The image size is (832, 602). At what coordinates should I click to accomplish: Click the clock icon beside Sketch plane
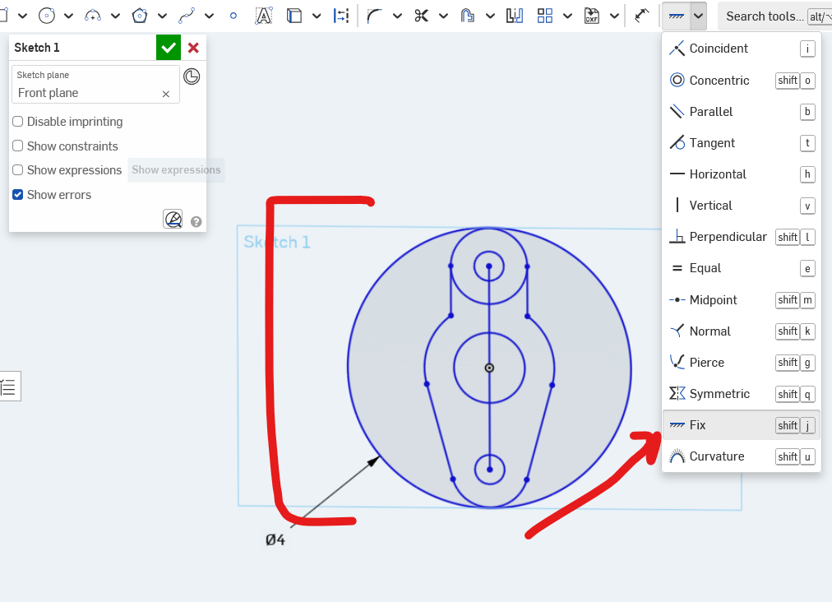tap(192, 76)
